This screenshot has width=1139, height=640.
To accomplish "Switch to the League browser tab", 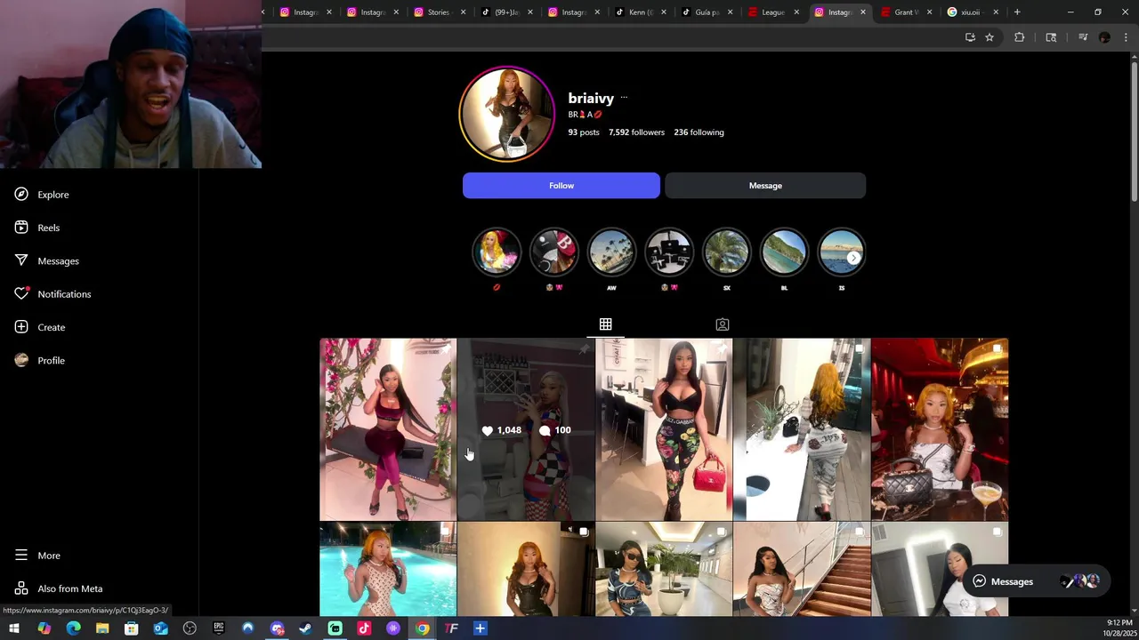I will (772, 12).
